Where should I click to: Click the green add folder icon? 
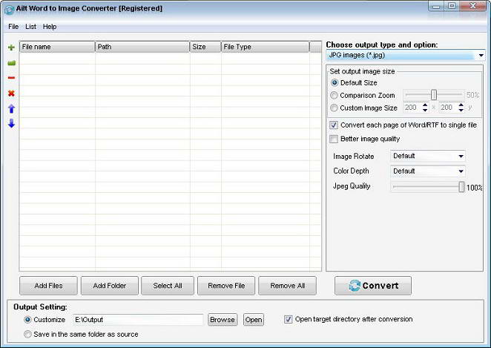click(x=11, y=62)
